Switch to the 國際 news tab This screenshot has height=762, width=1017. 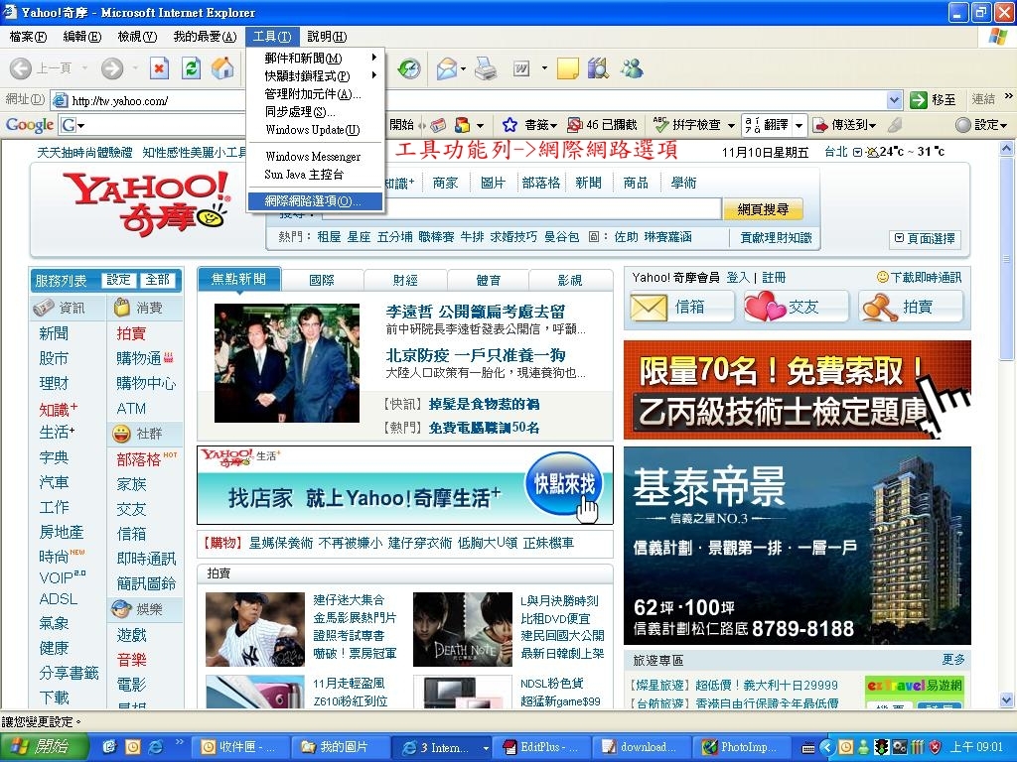[322, 280]
